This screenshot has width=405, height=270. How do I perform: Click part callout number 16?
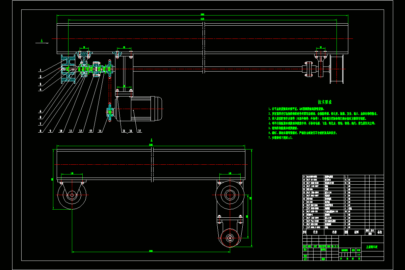(x=130, y=131)
